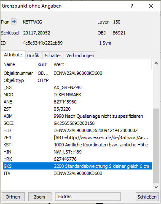This screenshot has width=161, height=204.
Task: Click the scrollbar down arrow
Action: coord(156,187)
